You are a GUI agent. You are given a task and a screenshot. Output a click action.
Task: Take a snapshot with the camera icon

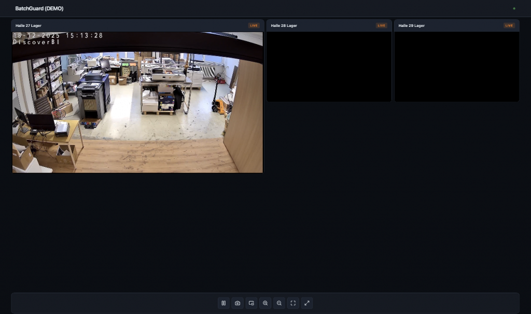click(x=237, y=303)
